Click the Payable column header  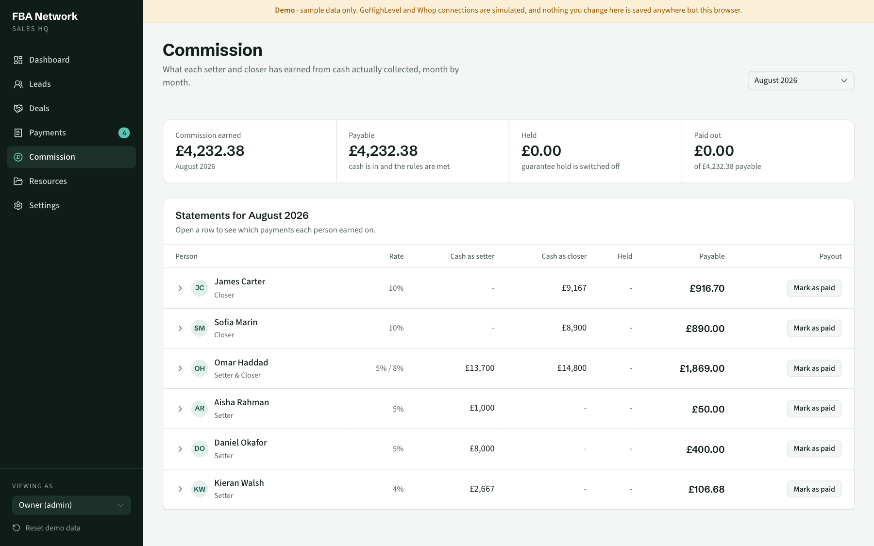(712, 256)
